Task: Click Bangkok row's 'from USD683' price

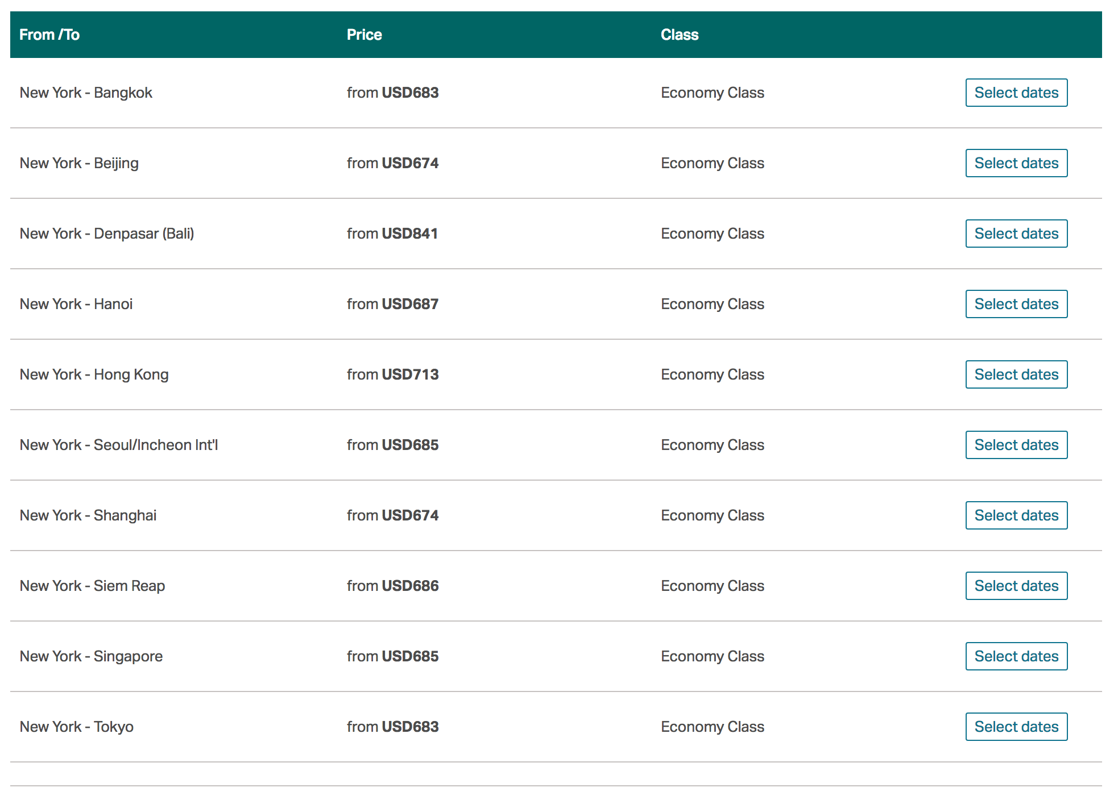Action: pyautogui.click(x=393, y=93)
